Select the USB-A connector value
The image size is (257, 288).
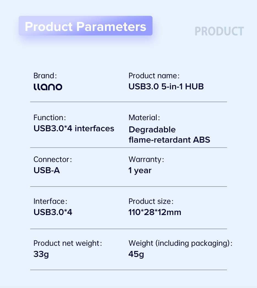point(46,170)
